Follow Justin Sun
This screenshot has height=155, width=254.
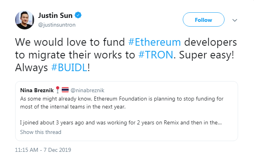(x=203, y=19)
